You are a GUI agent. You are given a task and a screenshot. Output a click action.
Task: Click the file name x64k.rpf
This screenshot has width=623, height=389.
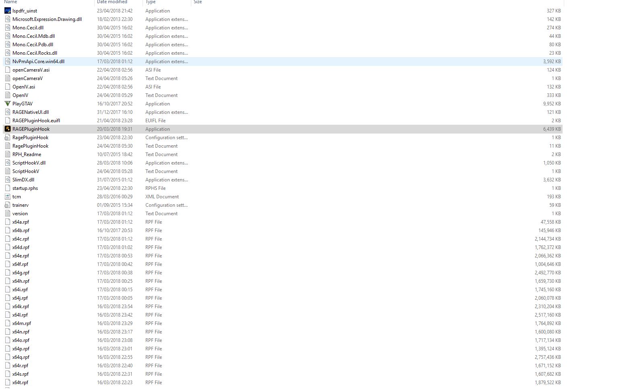(21, 307)
